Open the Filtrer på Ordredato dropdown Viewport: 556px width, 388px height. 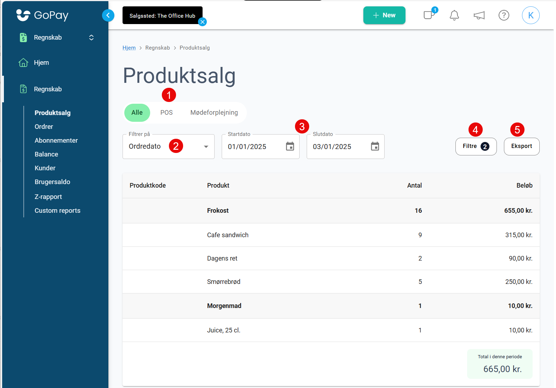click(x=169, y=147)
